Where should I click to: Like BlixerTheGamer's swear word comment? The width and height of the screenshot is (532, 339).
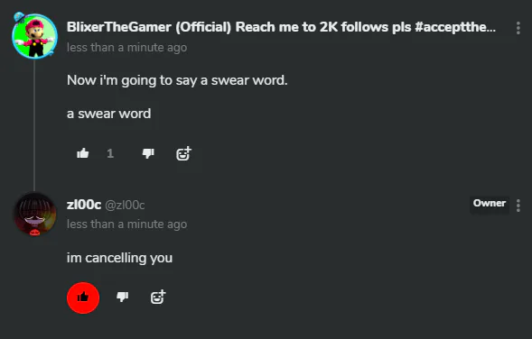(83, 154)
